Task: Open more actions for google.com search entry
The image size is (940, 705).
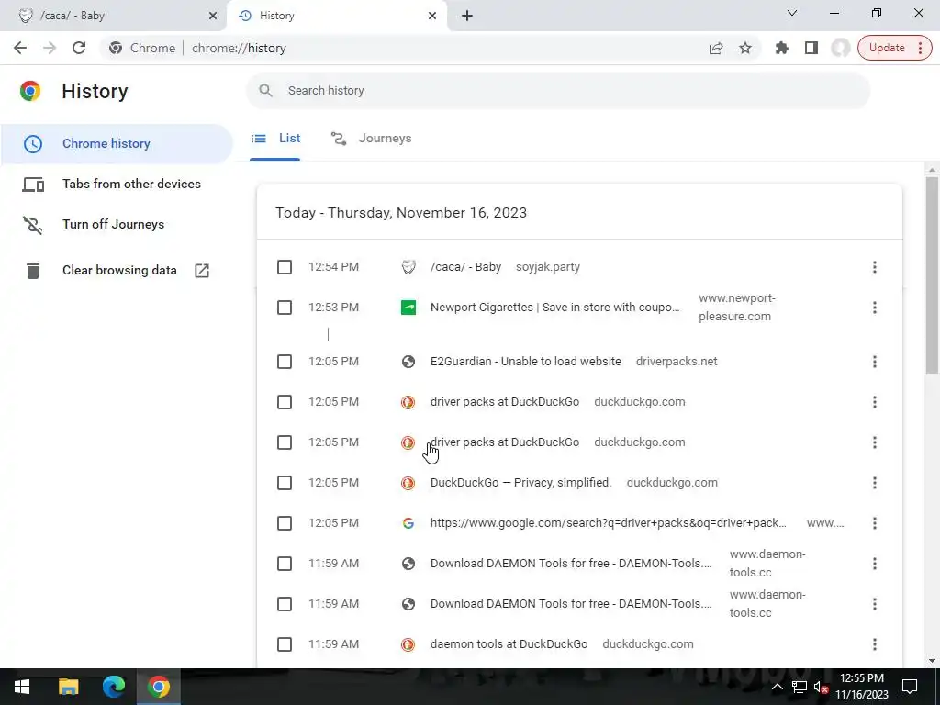Action: [875, 523]
